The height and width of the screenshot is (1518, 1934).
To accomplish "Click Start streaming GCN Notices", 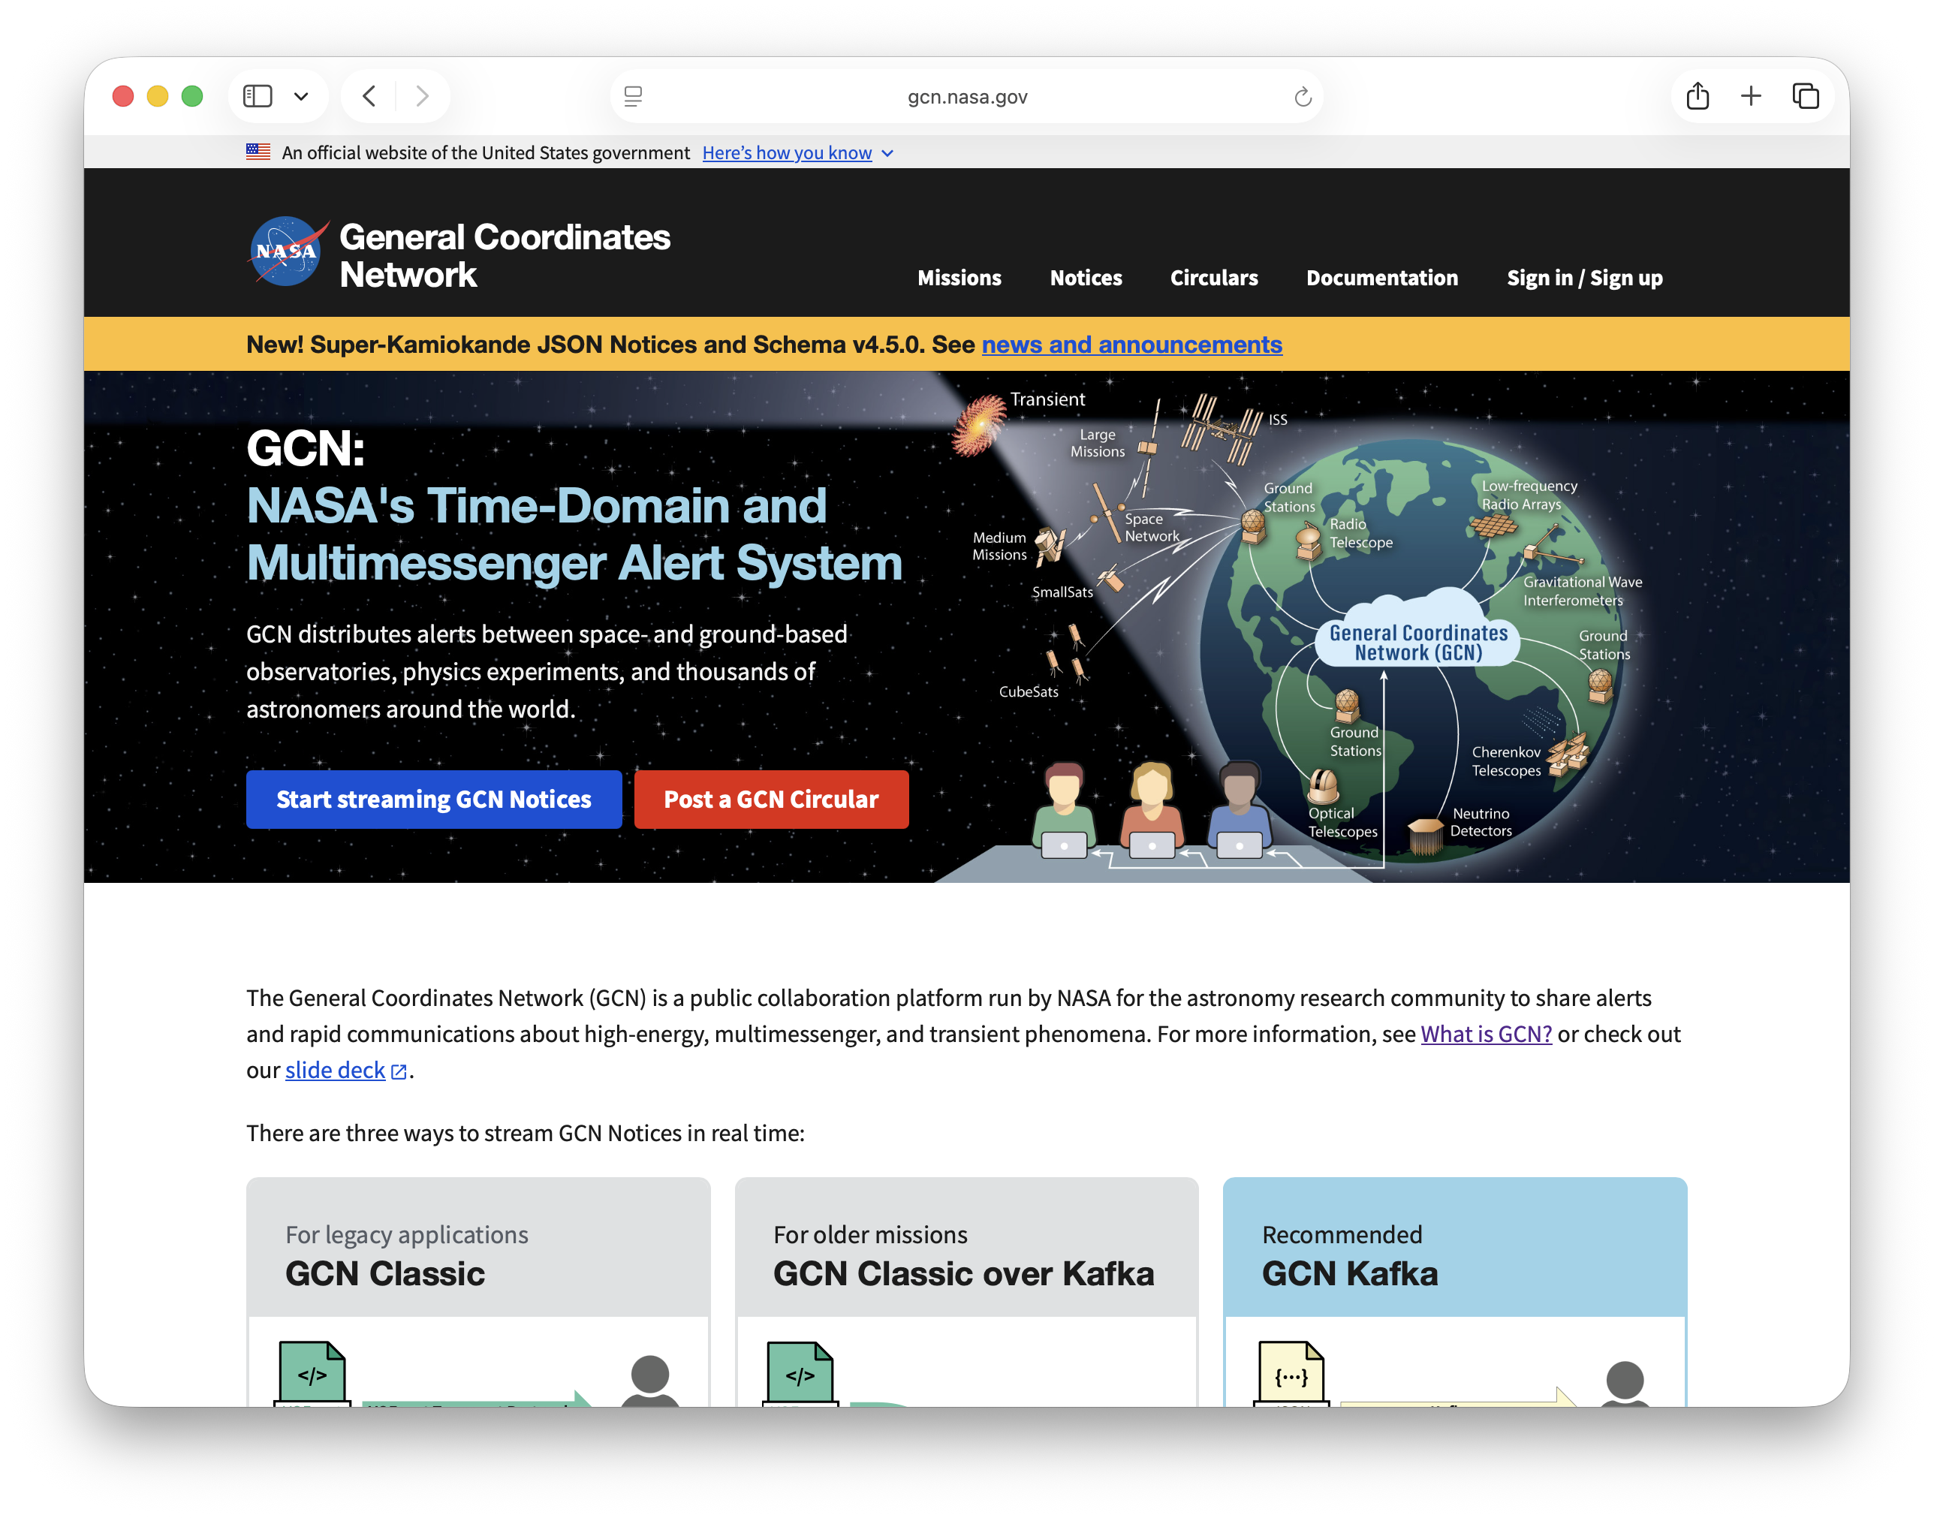I will (434, 799).
